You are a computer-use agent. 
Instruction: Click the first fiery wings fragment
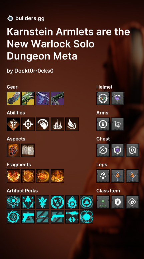13,176
